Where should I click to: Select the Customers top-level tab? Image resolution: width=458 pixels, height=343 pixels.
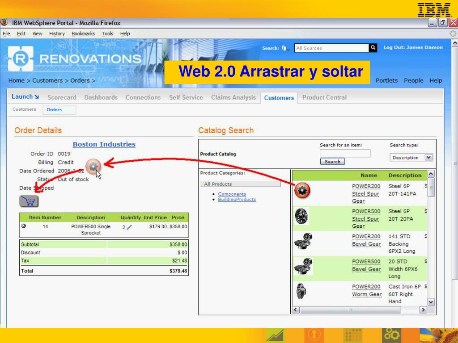click(279, 98)
